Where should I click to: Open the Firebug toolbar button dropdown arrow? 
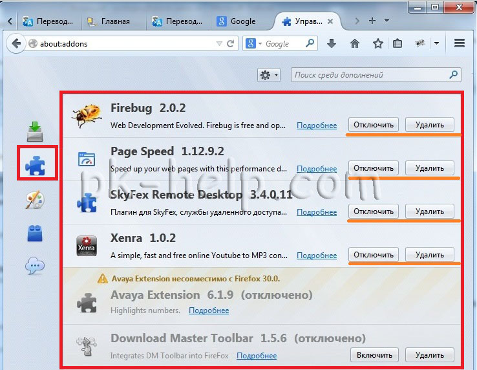pos(436,43)
